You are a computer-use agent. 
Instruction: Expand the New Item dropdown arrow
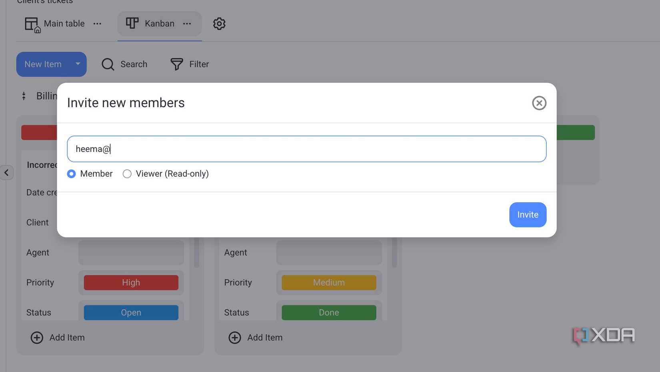click(x=78, y=64)
